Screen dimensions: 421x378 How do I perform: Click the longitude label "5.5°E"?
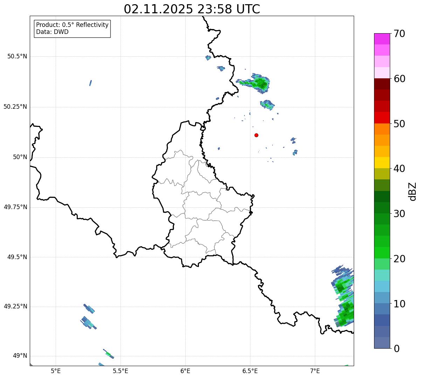[x=120, y=371]
